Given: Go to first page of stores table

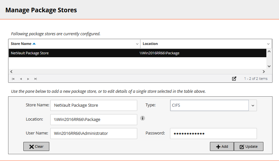Looking at the screenshot, I should pyautogui.click(x=13, y=79).
